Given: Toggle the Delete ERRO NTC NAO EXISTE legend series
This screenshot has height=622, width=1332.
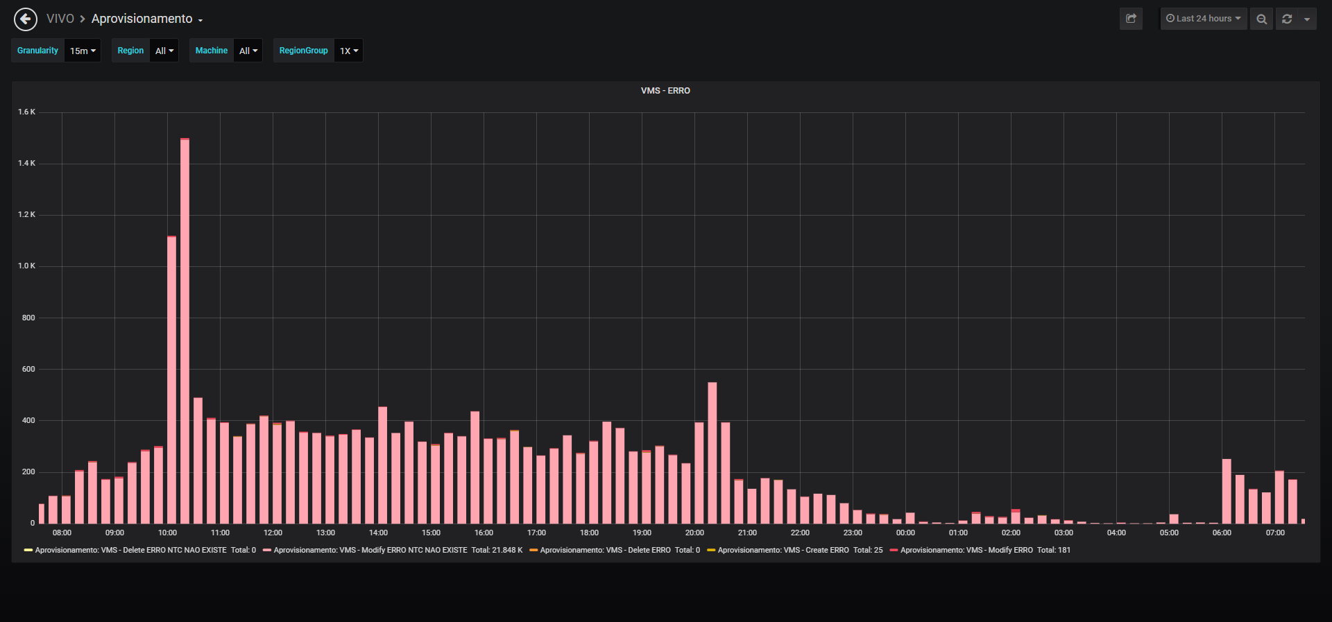Looking at the screenshot, I should (x=130, y=550).
